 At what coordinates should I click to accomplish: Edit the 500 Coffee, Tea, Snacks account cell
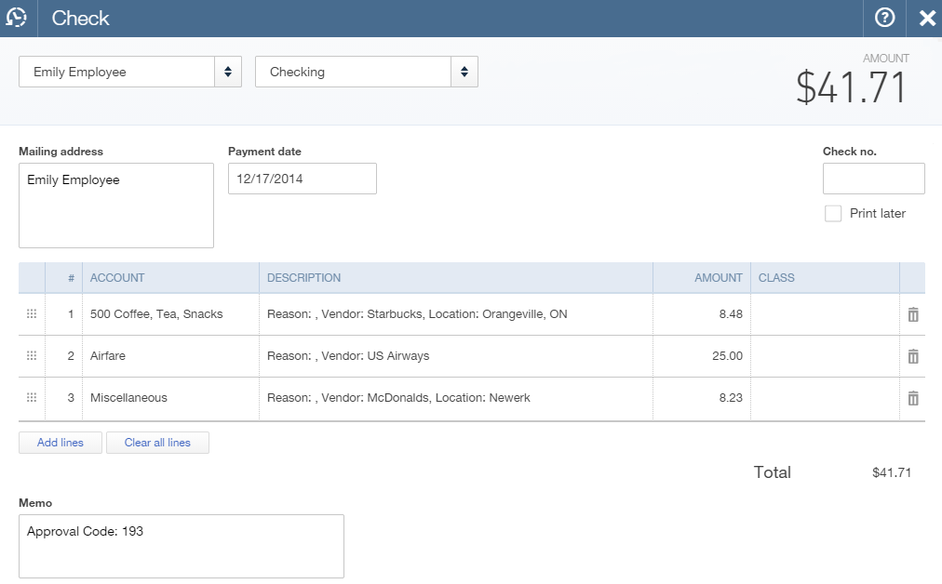(x=170, y=314)
